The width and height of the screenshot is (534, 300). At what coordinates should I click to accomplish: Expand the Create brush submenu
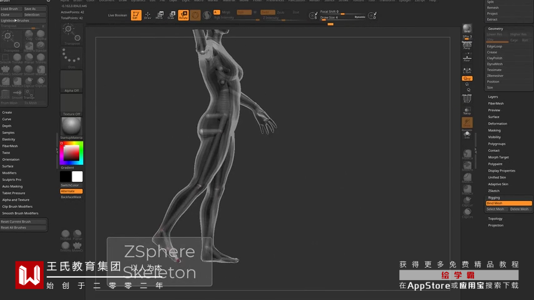[x=7, y=113]
